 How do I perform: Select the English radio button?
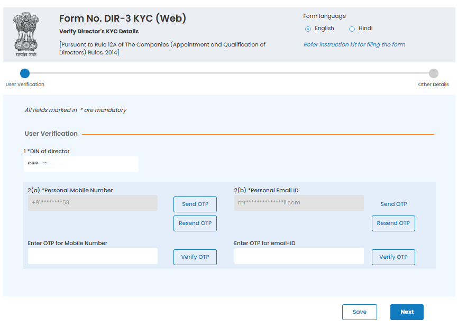click(x=308, y=29)
